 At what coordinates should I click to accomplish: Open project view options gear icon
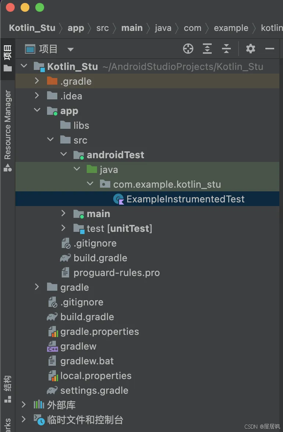pyautogui.click(x=251, y=49)
